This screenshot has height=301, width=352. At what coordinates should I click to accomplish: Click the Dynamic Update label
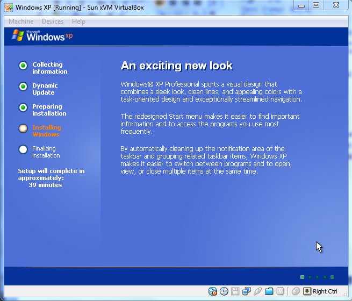pos(45,89)
